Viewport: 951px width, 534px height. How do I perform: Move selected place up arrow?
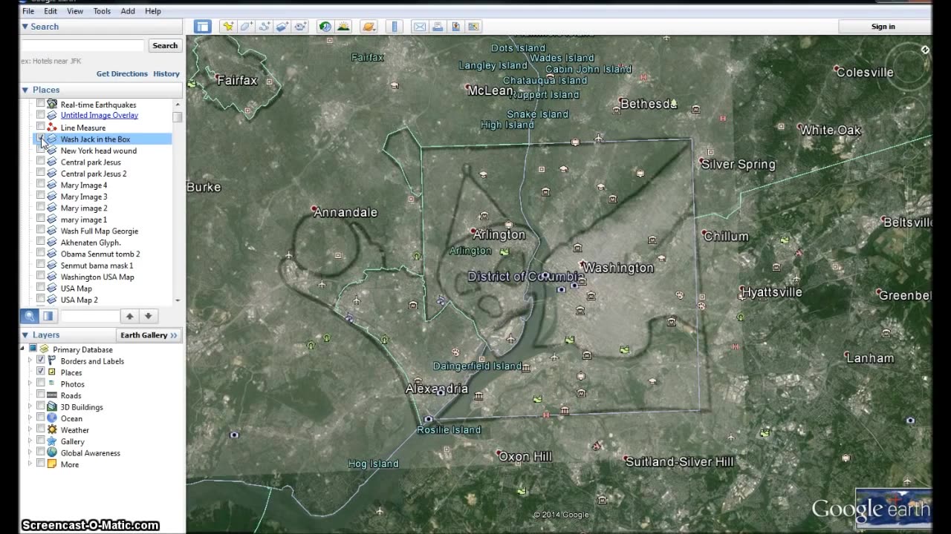[x=129, y=316]
